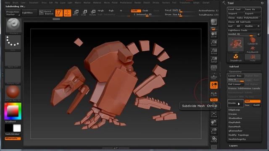The width and height of the screenshot is (269, 151).
Task: Expand the Crease subsection
Action: (x=232, y=114)
